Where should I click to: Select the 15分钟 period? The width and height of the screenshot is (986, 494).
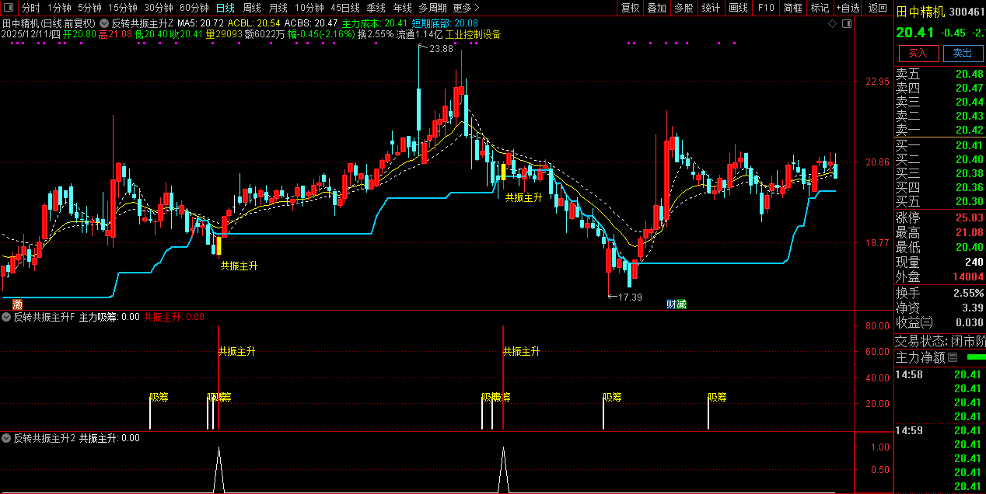(123, 8)
